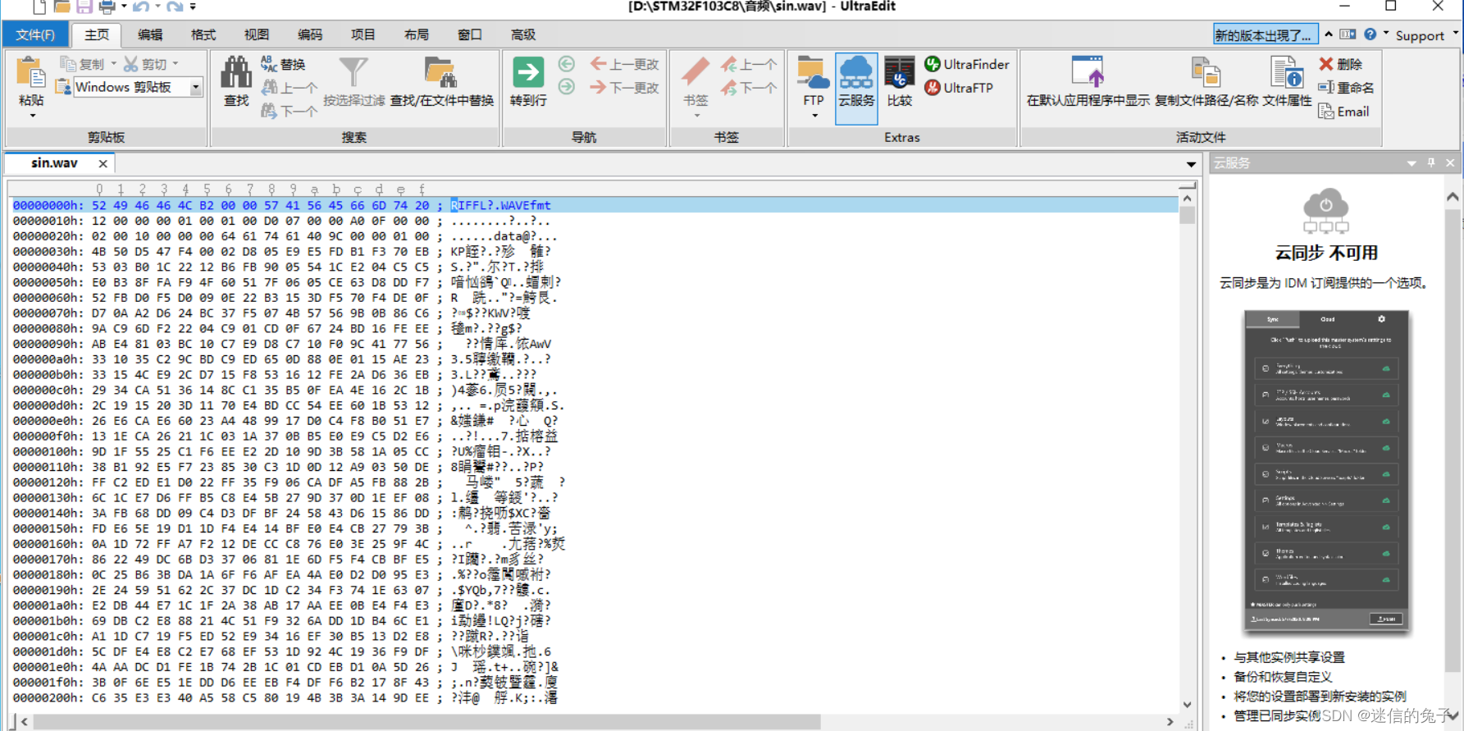The height and width of the screenshot is (731, 1464).
Task: Click Show in default application icon
Action: point(1088,72)
